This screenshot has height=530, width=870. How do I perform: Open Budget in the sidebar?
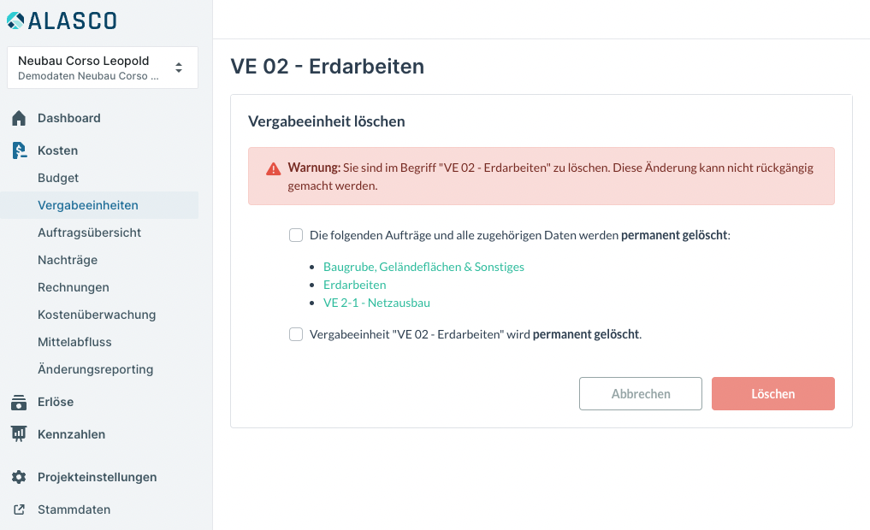click(58, 178)
